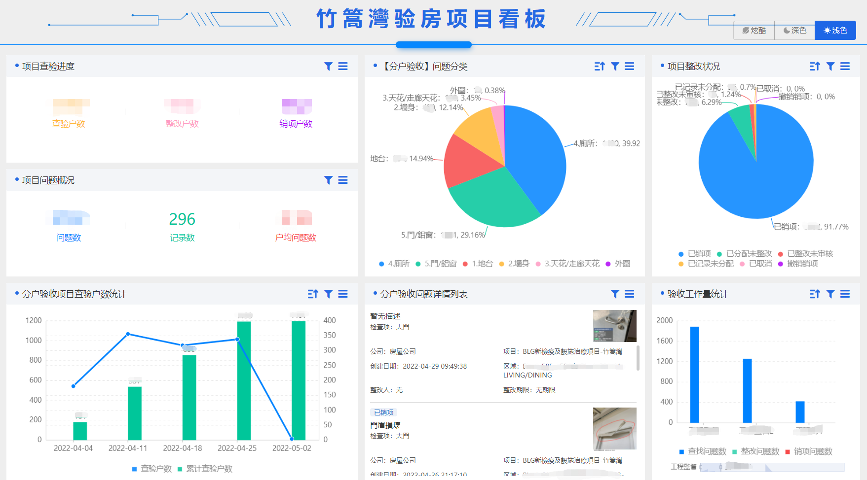This screenshot has height=480, width=867.
Task: Open menu icon of 项目查验进度 panel
Action: [x=343, y=67]
